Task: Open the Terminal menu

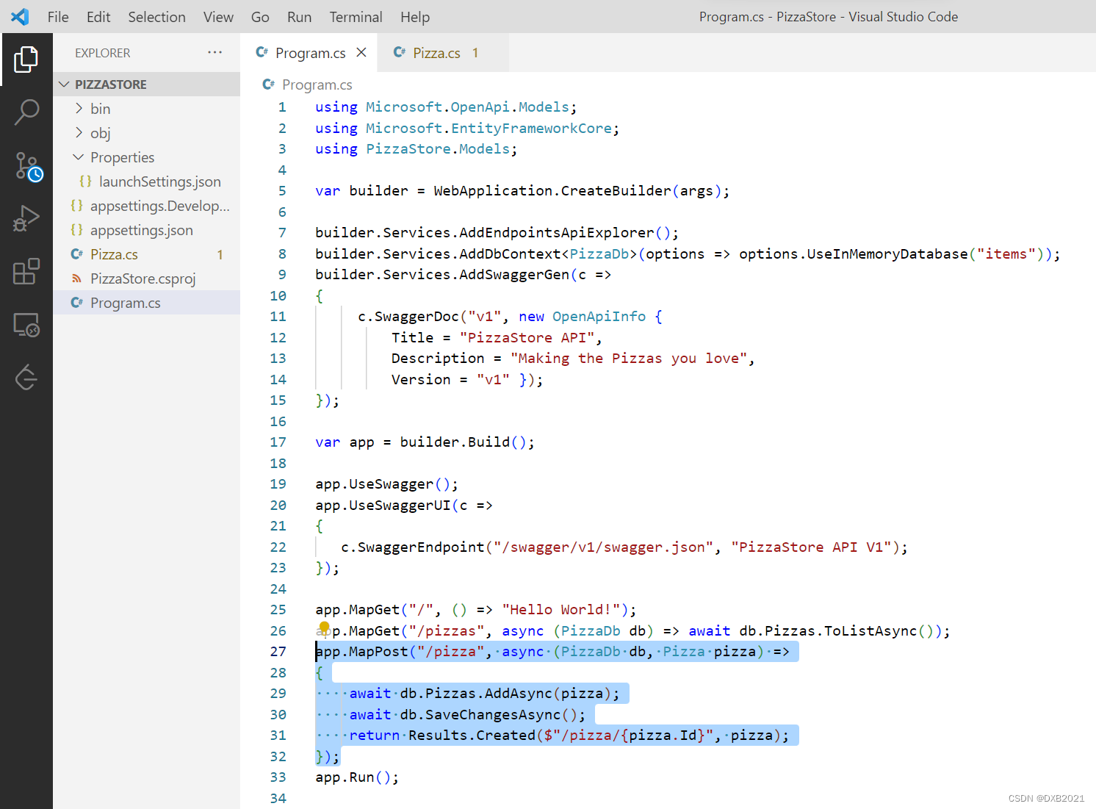Action: tap(356, 17)
